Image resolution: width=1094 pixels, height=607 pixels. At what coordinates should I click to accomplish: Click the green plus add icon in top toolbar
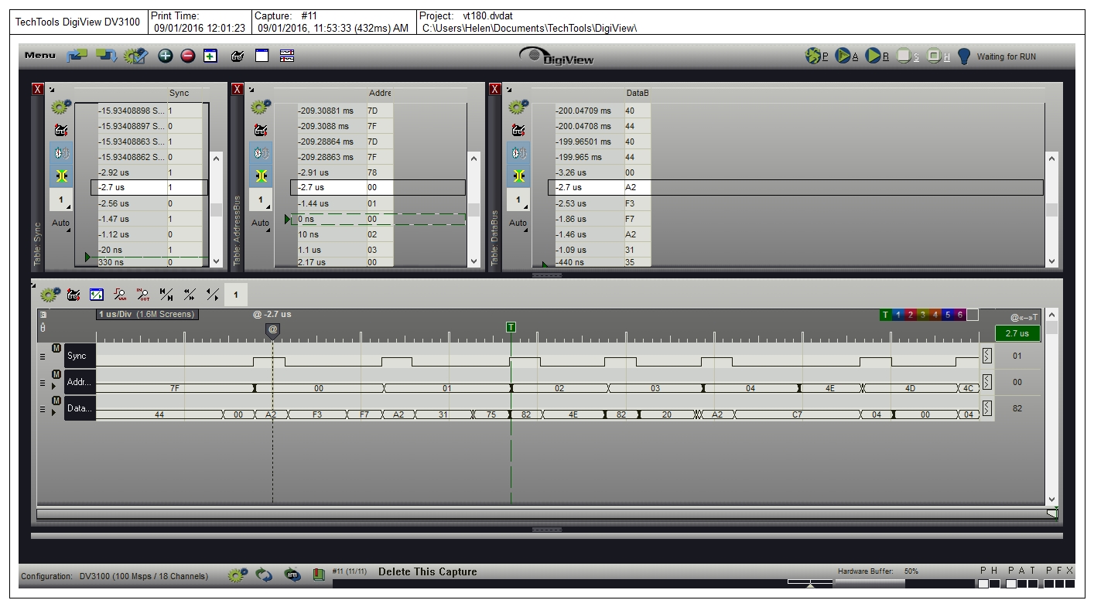coord(165,56)
